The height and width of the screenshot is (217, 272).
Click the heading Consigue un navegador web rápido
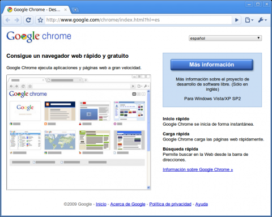(67, 56)
